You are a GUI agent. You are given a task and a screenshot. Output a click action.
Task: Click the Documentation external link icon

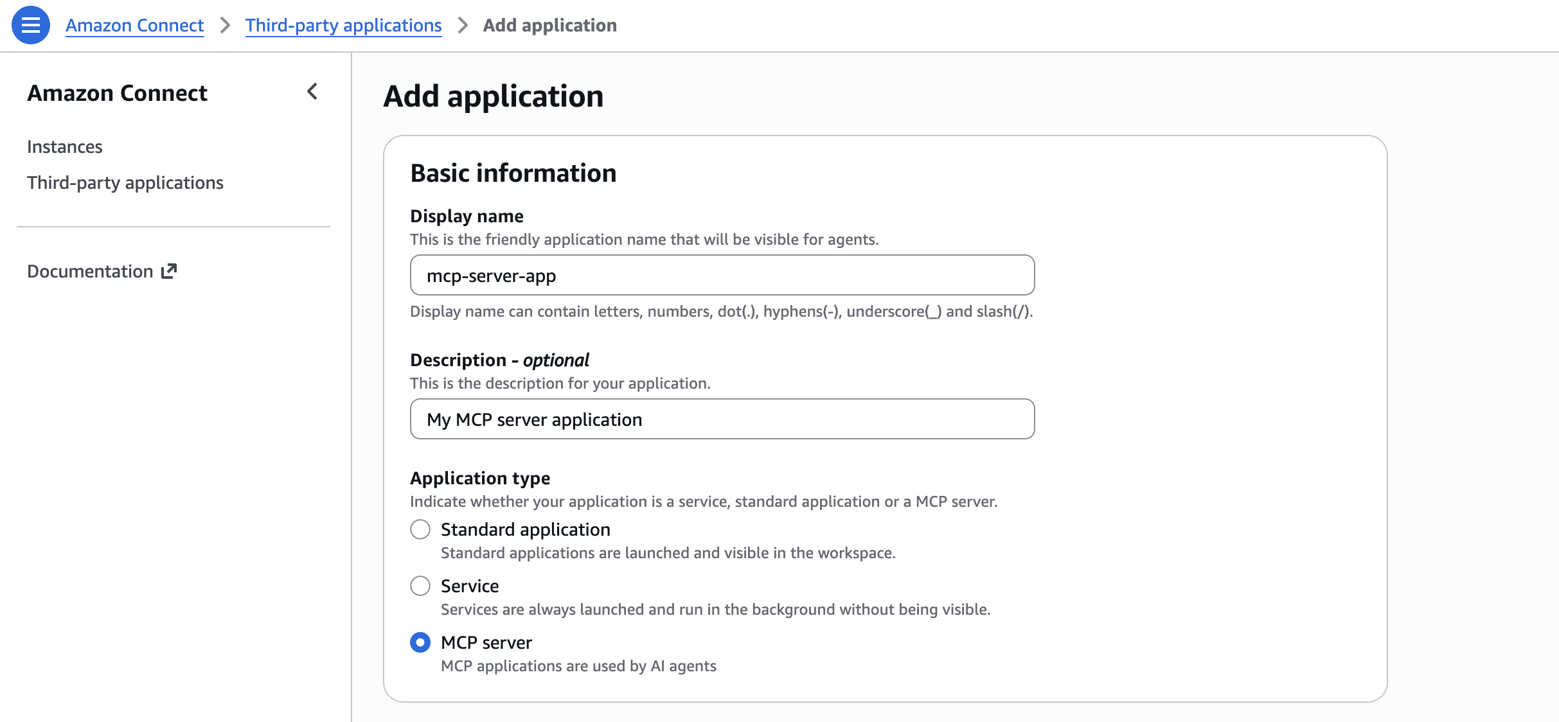[168, 271]
